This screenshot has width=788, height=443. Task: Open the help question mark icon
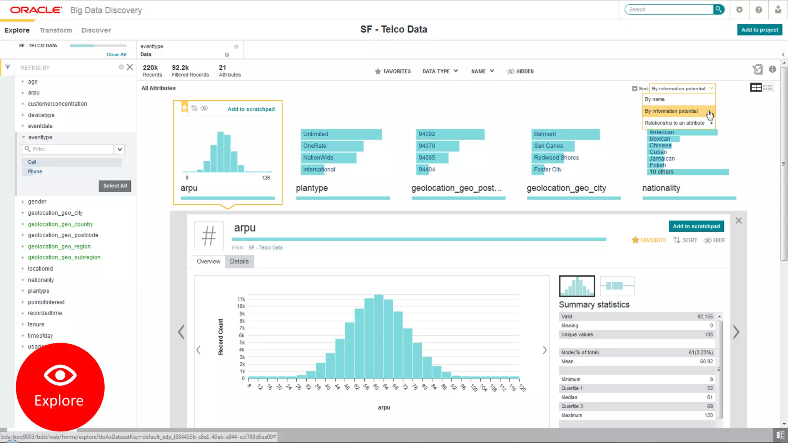tap(758, 10)
